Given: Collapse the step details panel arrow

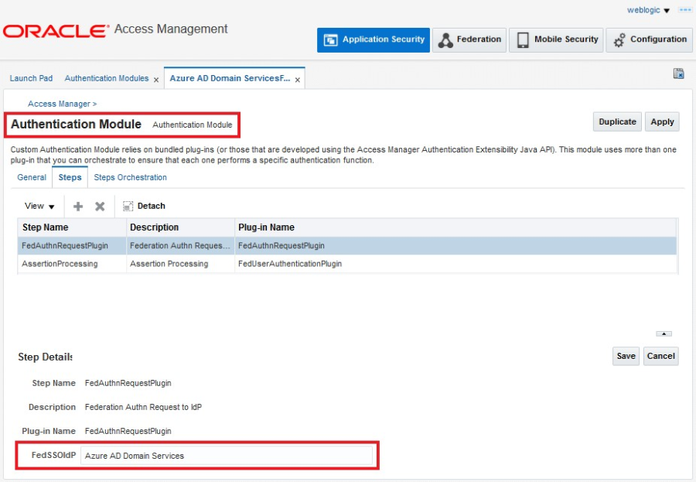Looking at the screenshot, I should pyautogui.click(x=664, y=333).
